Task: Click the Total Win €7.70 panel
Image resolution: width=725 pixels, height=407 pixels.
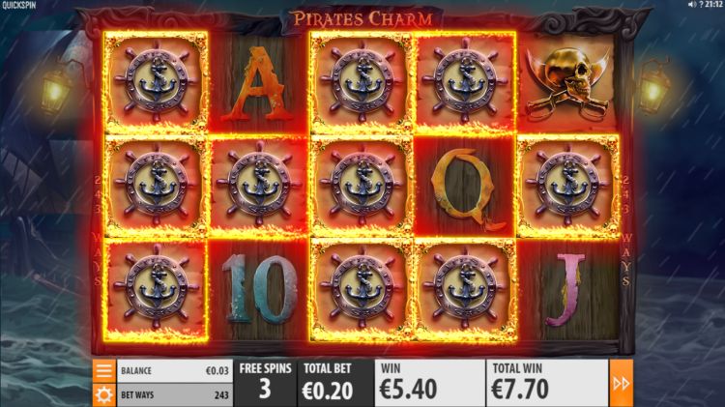Action: 547,383
